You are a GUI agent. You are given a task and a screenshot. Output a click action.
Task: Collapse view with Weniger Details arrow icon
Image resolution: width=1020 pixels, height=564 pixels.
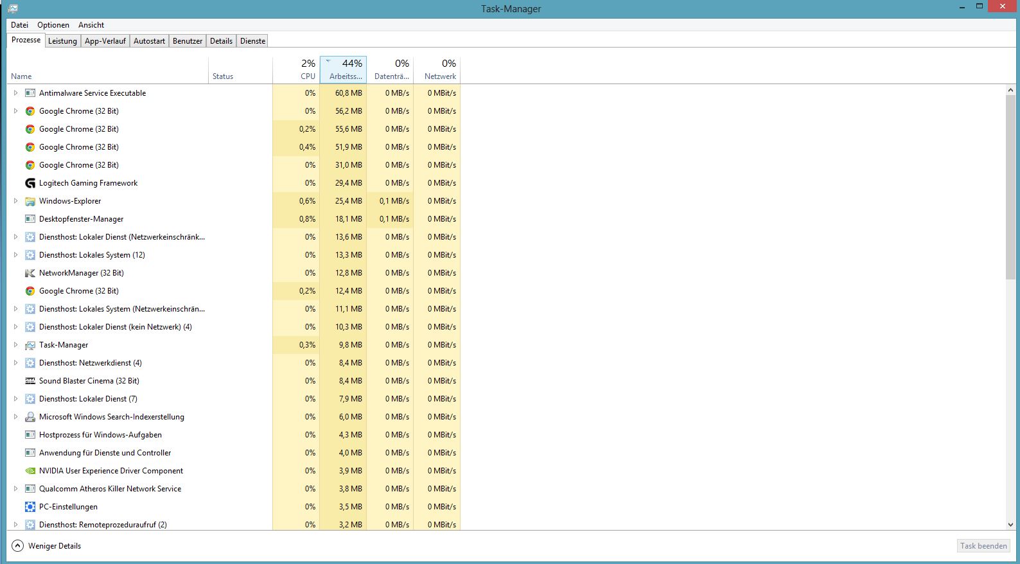click(x=17, y=546)
